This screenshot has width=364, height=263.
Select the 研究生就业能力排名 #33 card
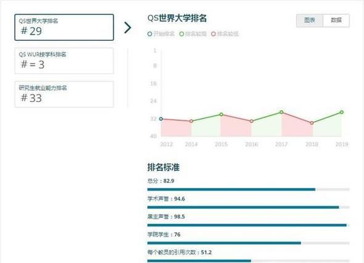(x=64, y=94)
